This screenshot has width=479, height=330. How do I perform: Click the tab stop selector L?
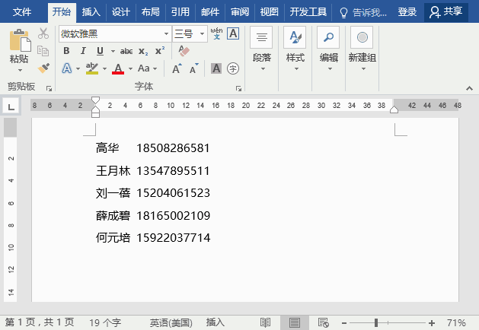pos(11,106)
